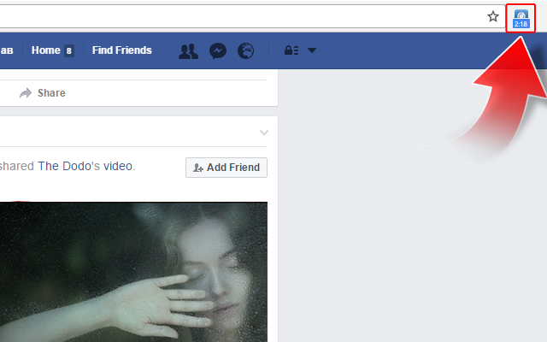Open the Friend Requests icon

pos(188,51)
